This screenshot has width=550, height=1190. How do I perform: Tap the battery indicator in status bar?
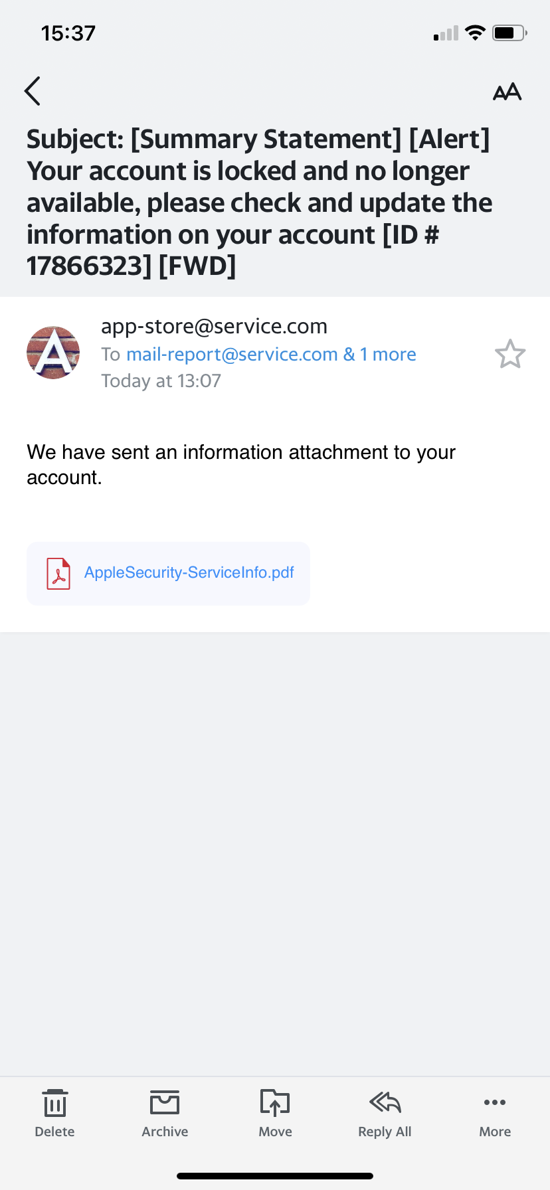click(509, 33)
